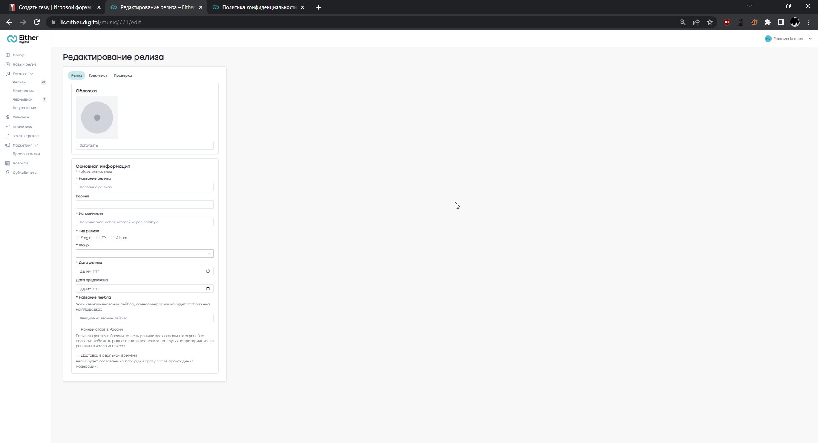
Task: Click the Тексты треков document icon
Action: coord(8,136)
